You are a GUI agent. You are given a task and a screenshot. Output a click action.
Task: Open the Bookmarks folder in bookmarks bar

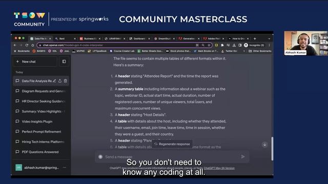click(22, 51)
